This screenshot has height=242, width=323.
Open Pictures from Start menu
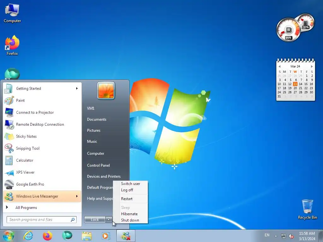click(94, 130)
